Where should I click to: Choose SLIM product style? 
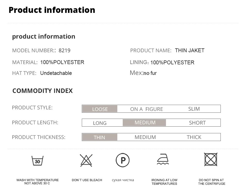pyautogui.click(x=194, y=109)
